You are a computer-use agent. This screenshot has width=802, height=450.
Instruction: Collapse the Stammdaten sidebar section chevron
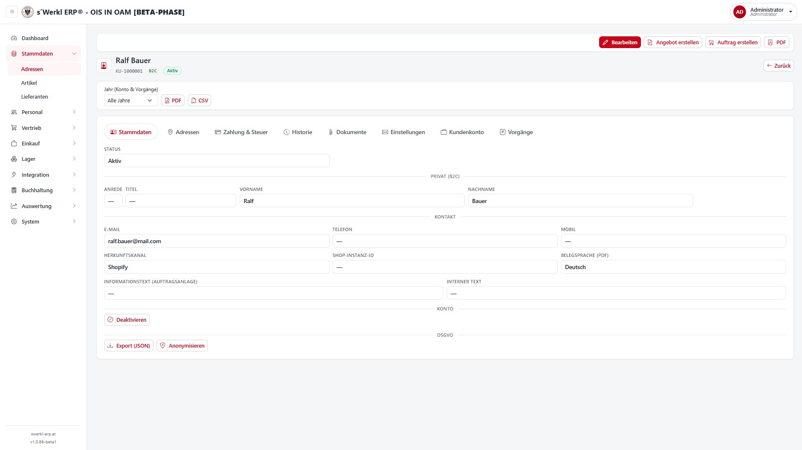[74, 53]
